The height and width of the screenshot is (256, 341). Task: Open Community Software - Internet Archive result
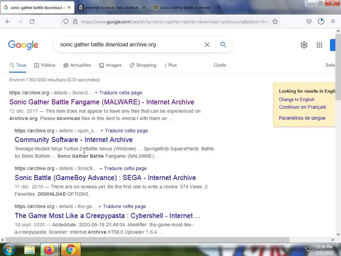74,140
